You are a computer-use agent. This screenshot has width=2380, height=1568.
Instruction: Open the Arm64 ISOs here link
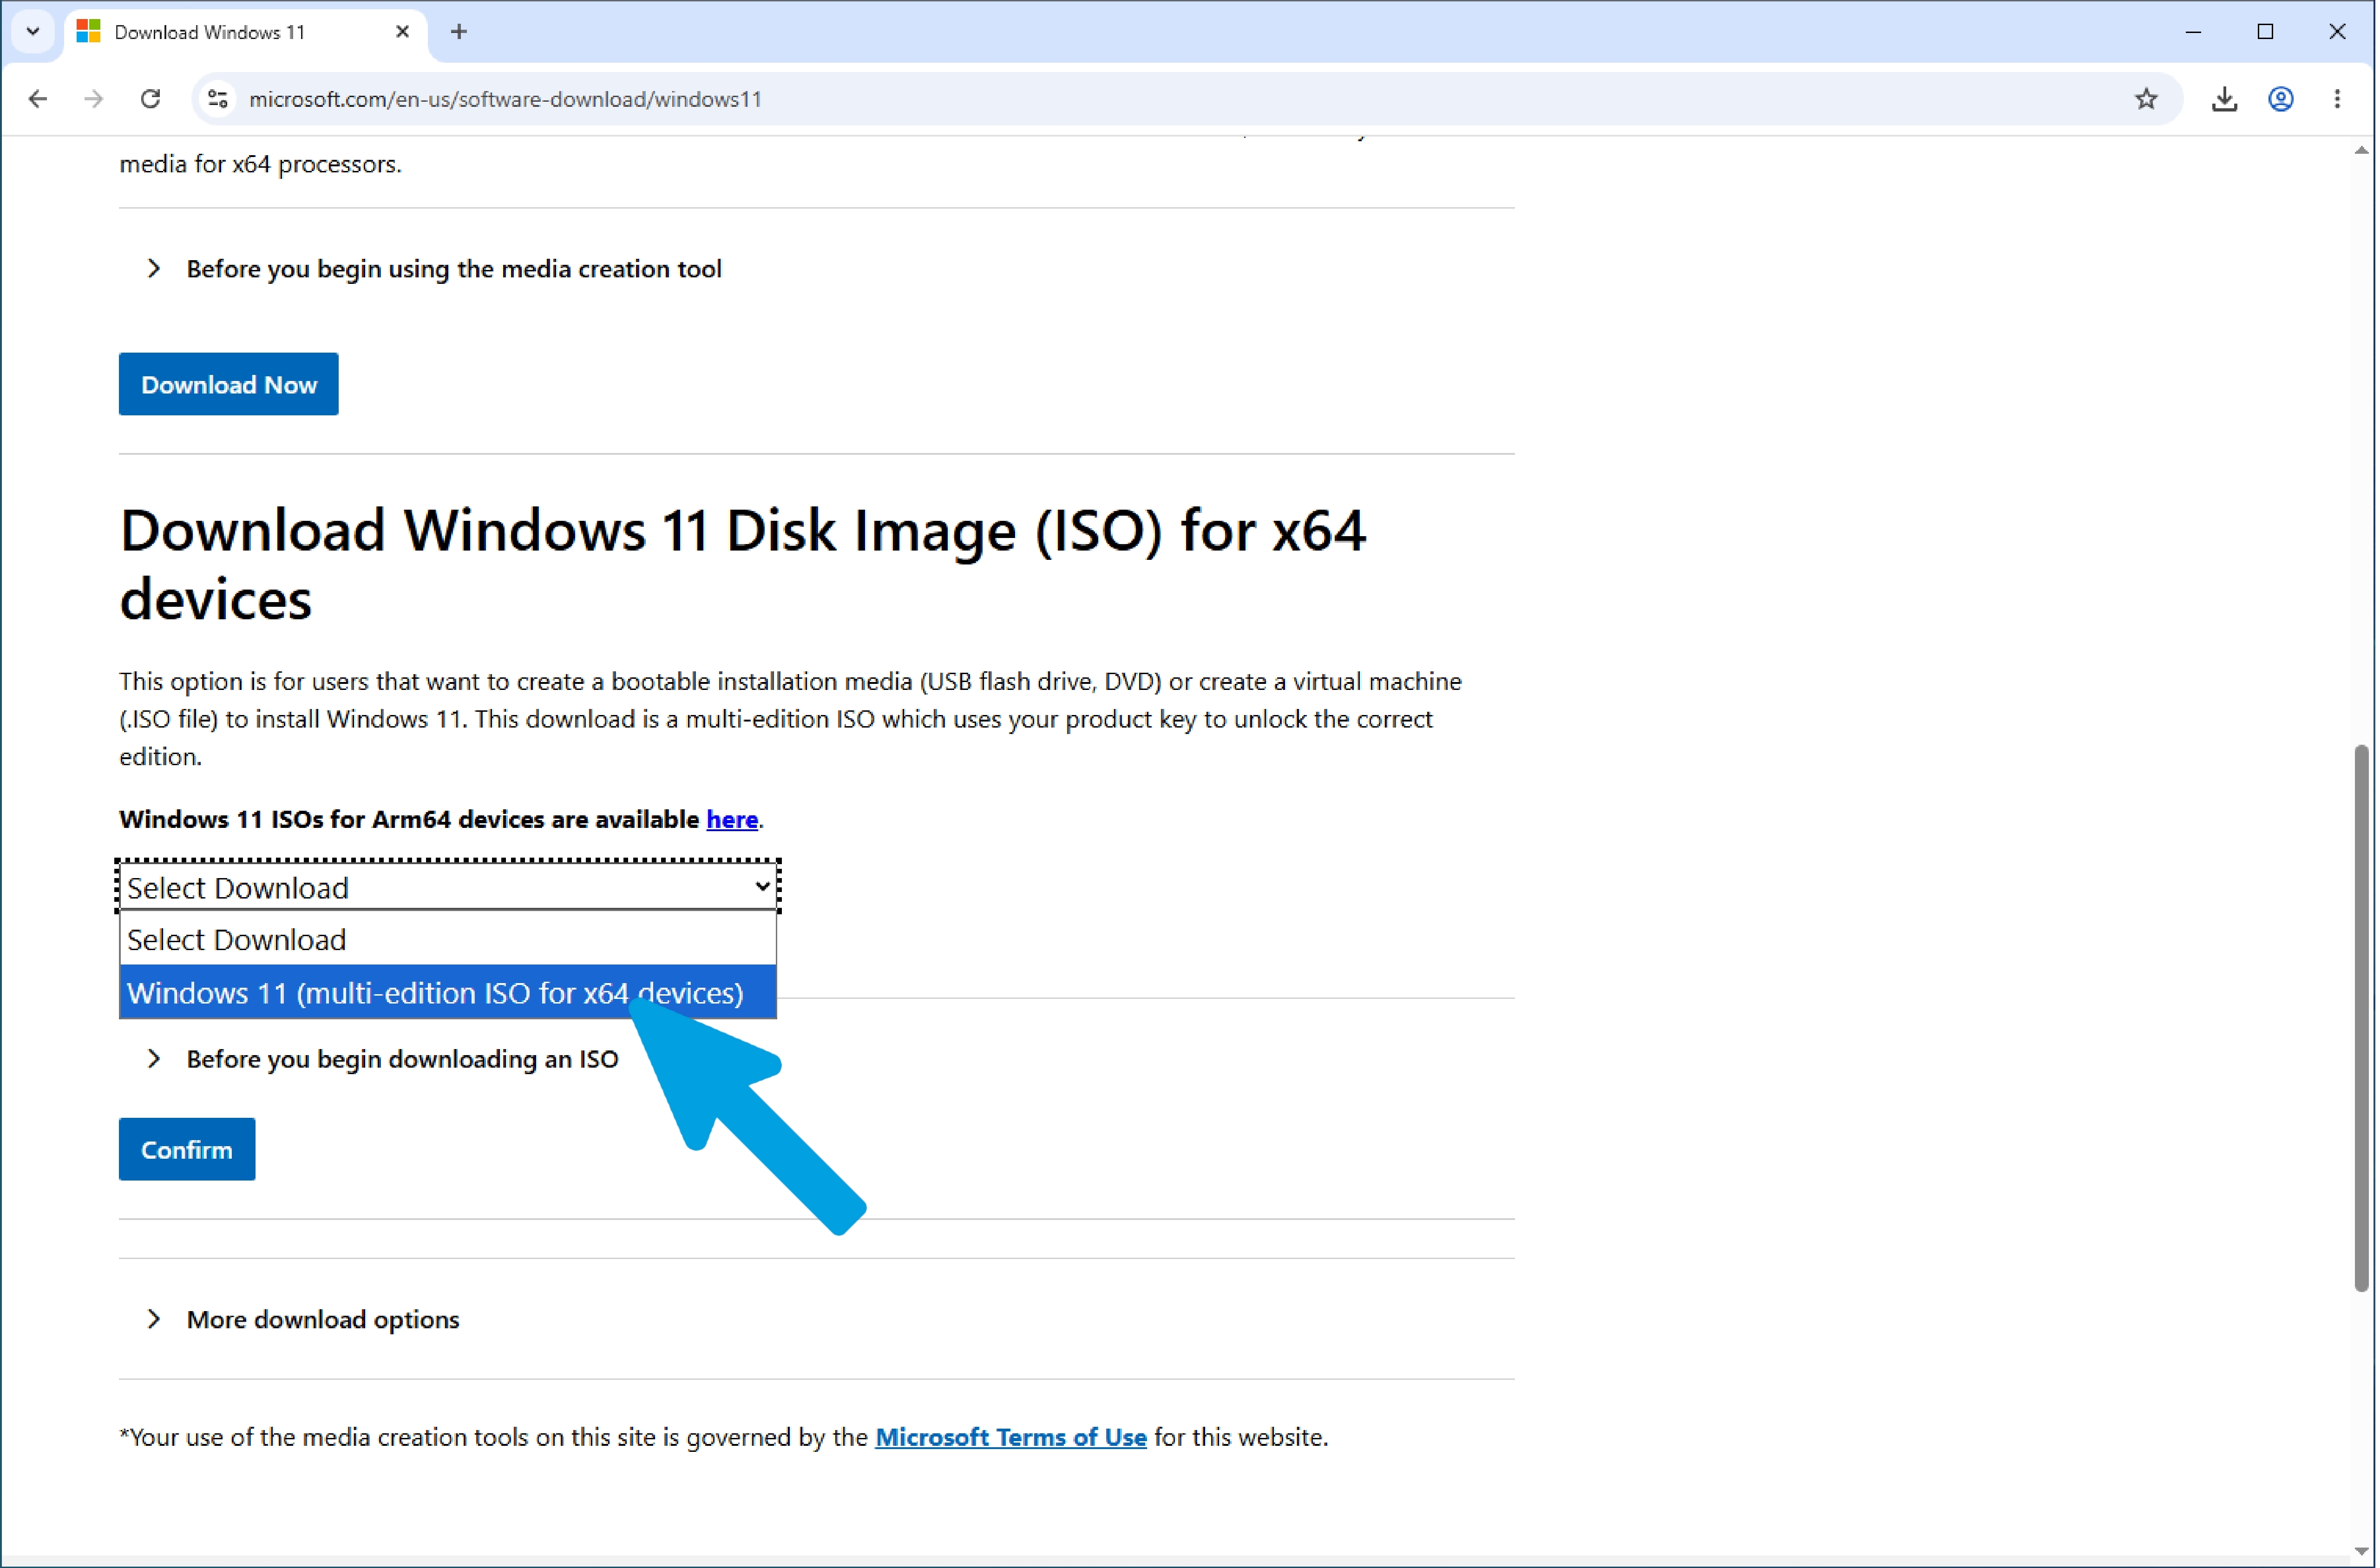tap(732, 819)
